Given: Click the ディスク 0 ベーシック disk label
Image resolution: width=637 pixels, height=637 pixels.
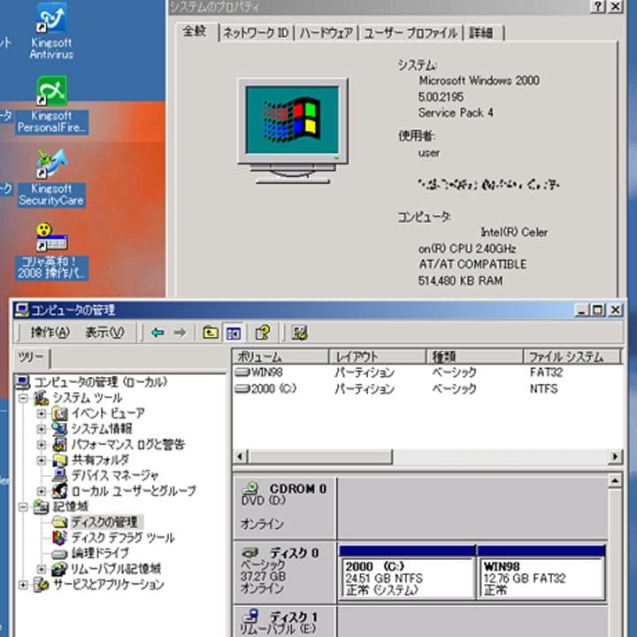Looking at the screenshot, I should coord(284,572).
